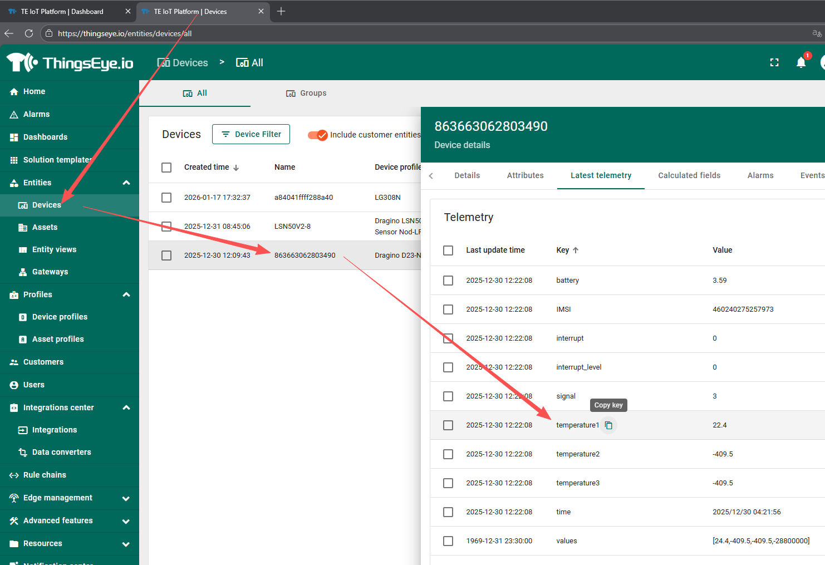
Task: Copy the temperature1 key icon
Action: point(608,425)
